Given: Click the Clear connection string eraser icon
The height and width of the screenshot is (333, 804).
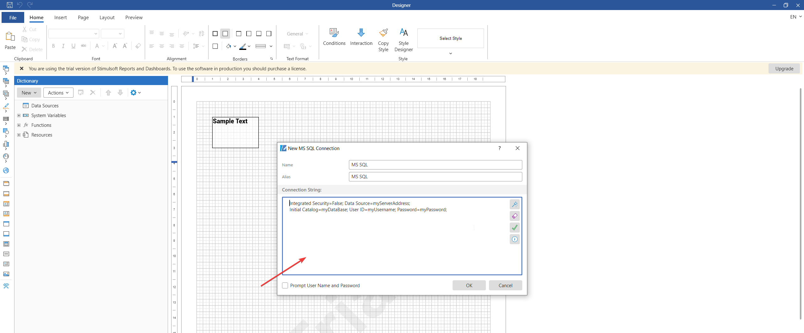Looking at the screenshot, I should (x=514, y=216).
